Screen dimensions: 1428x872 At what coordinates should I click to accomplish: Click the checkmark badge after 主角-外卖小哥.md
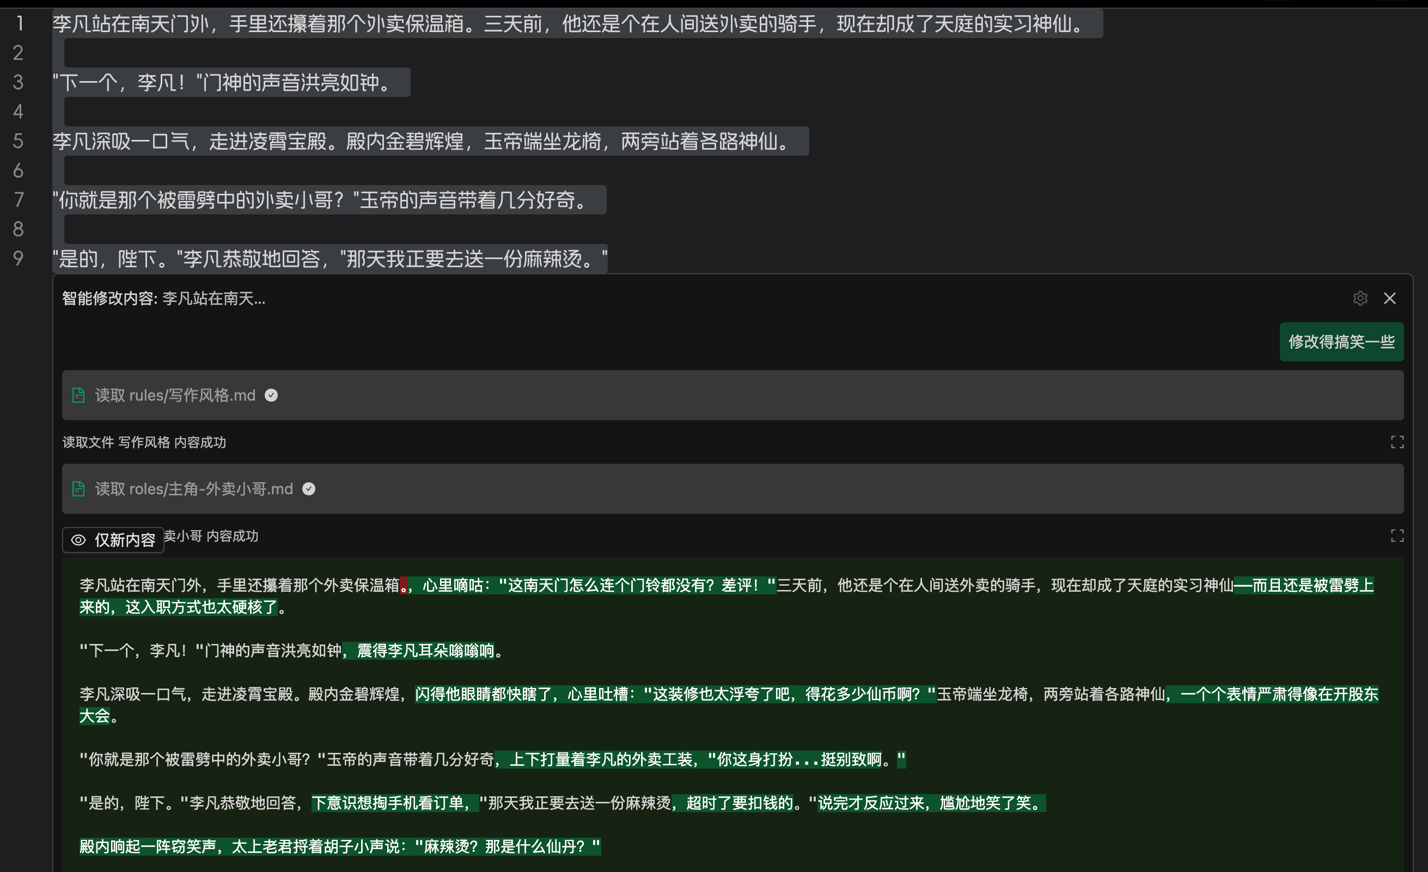click(x=309, y=489)
